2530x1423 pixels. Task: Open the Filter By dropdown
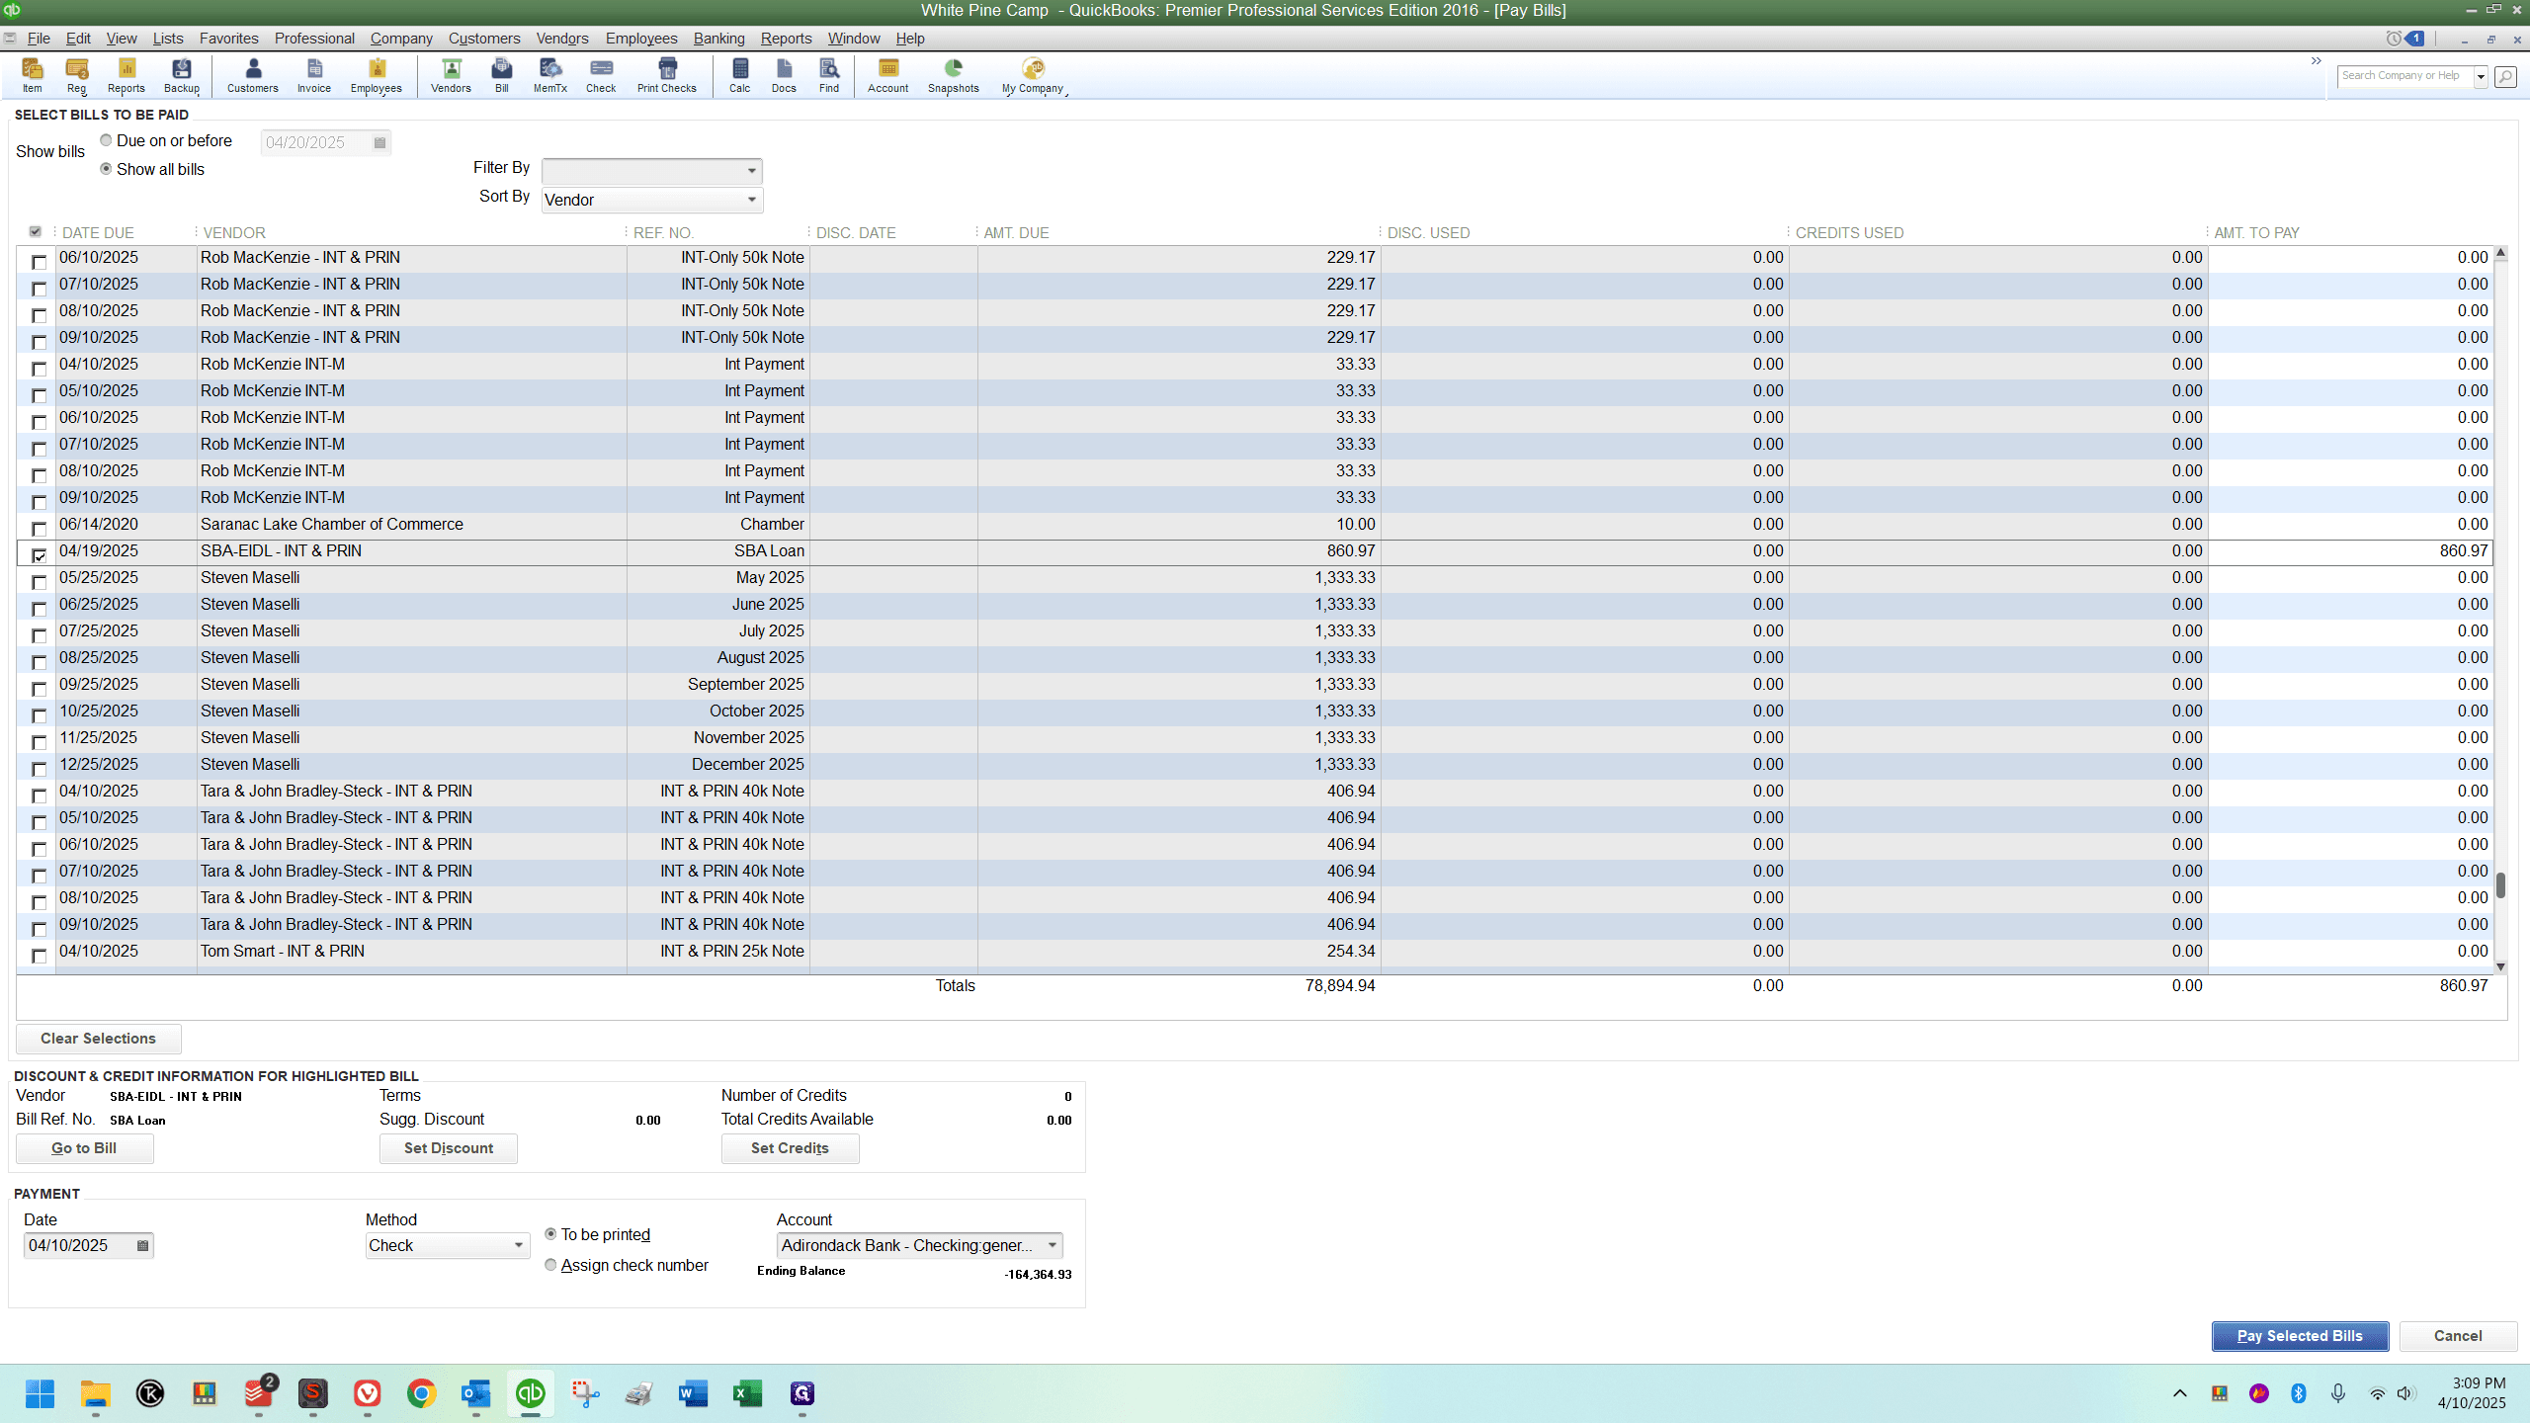point(652,171)
